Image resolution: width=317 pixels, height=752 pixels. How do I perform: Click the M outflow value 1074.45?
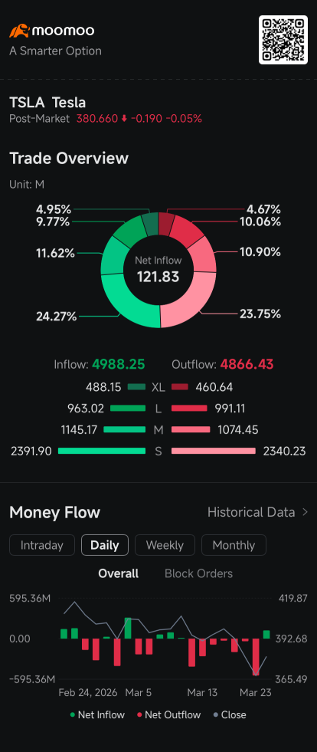coord(238,430)
